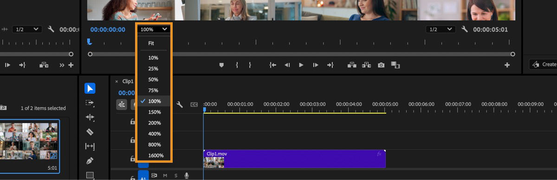This screenshot has width=557, height=180.
Task: Go to Out point in Program monitor
Action: [x=330, y=65]
